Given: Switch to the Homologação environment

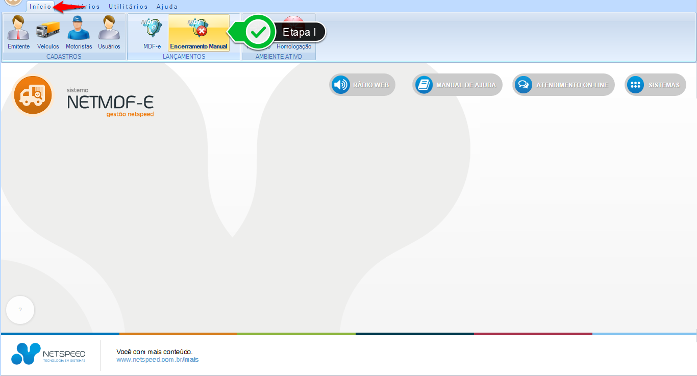Looking at the screenshot, I should pyautogui.click(x=294, y=46).
